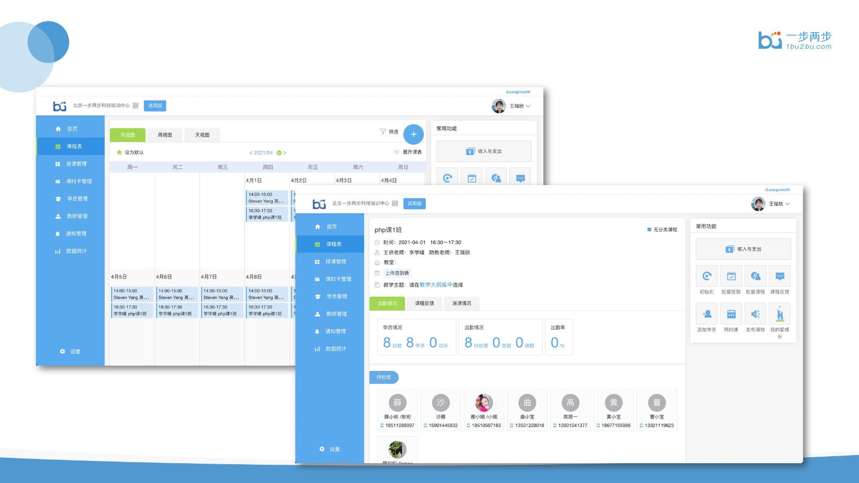The height and width of the screenshot is (483, 859).
Task: Open 通知管理 in front window sidebar
Action: click(330, 331)
